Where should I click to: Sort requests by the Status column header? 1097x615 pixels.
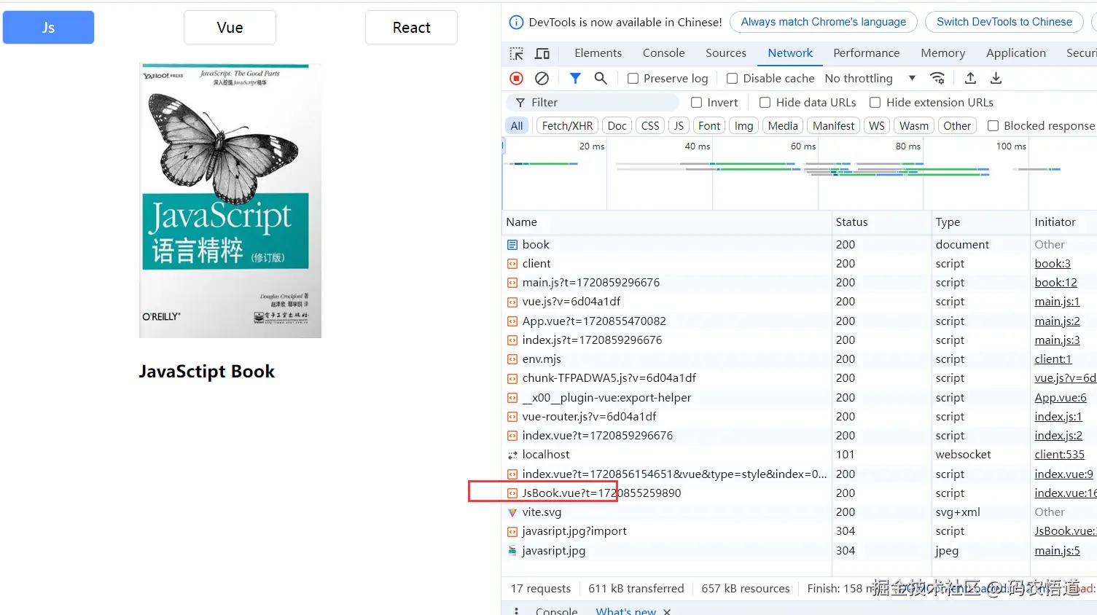click(882, 222)
